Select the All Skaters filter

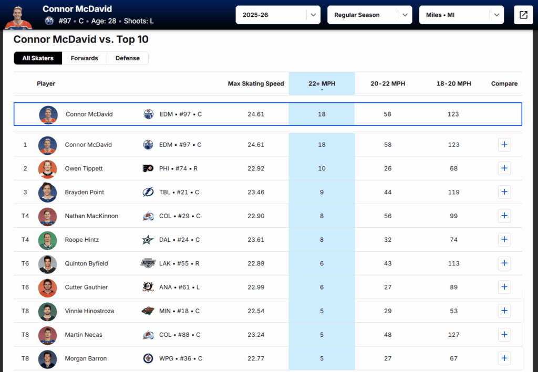pyautogui.click(x=38, y=58)
